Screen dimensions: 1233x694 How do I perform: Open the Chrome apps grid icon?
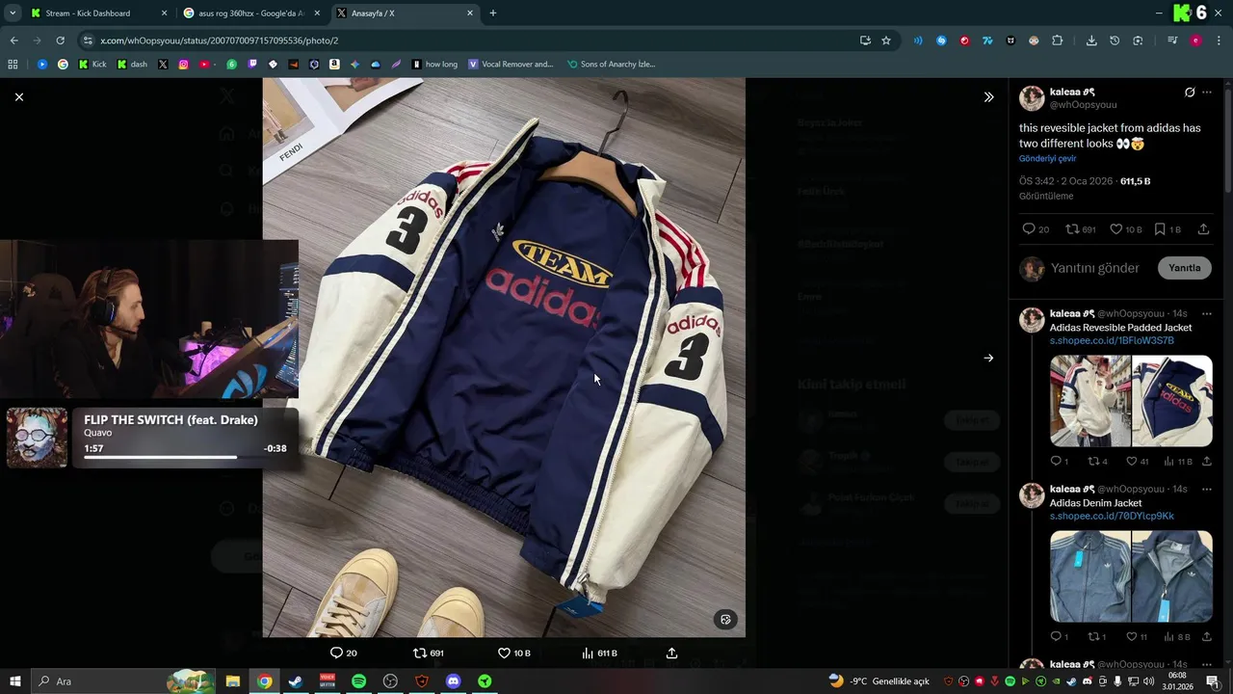pos(13,65)
